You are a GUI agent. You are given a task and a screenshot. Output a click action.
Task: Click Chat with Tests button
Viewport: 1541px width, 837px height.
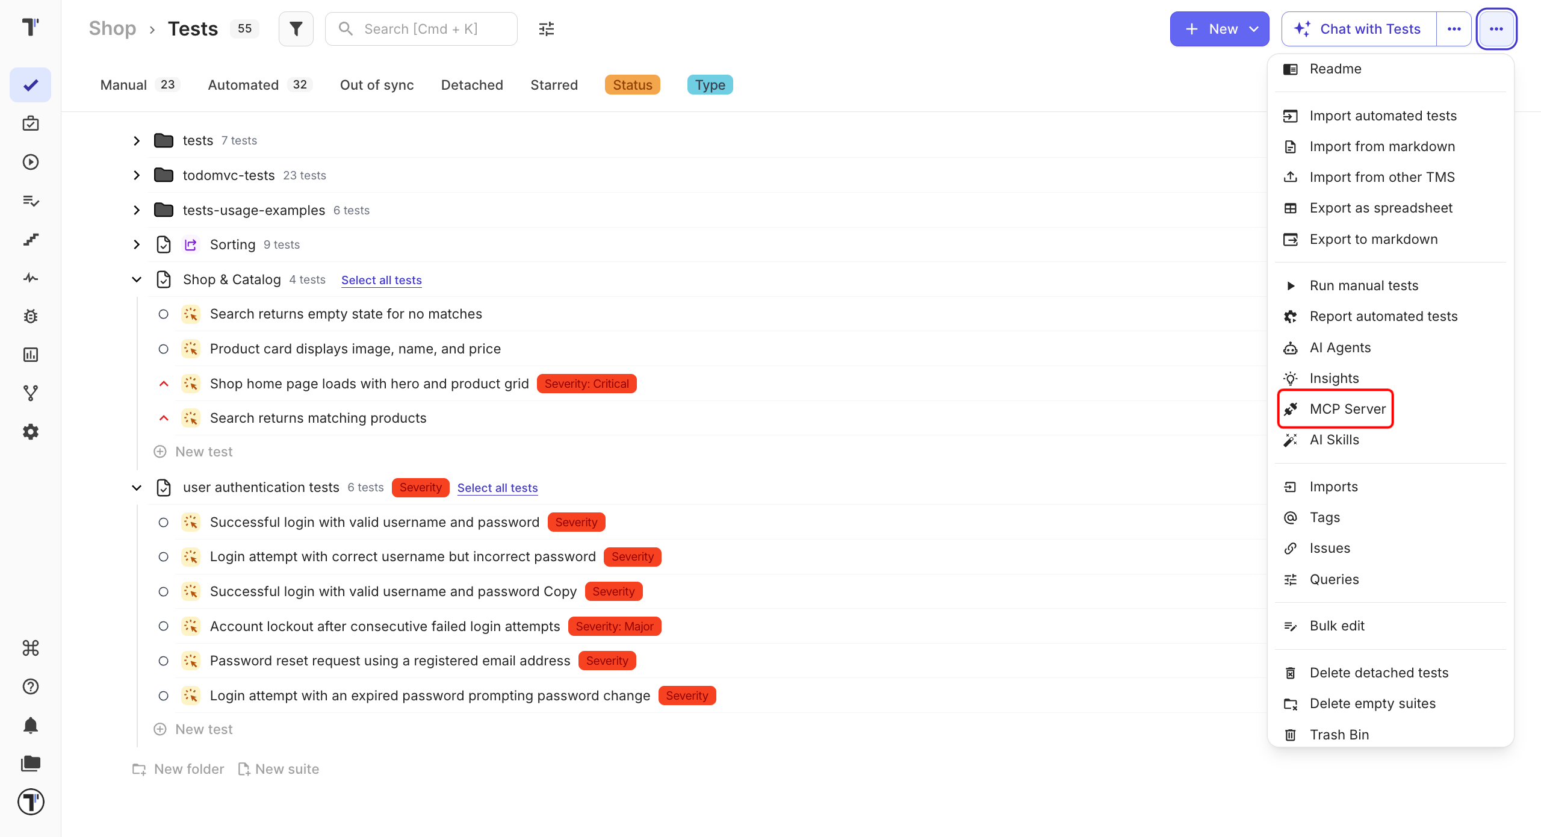click(1359, 29)
